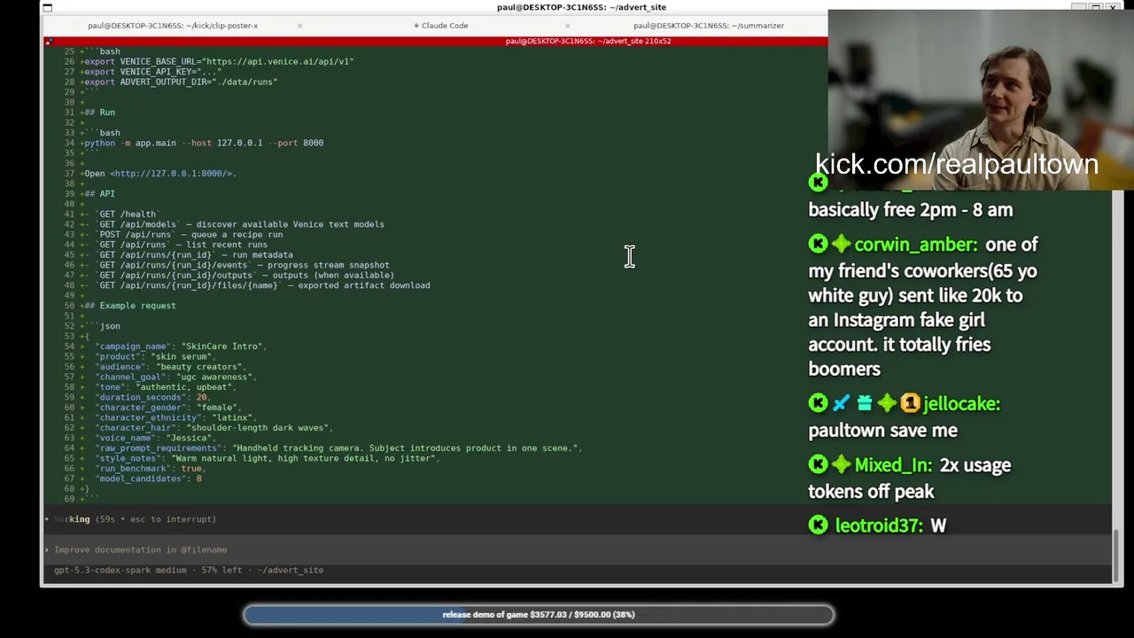Viewport: 1134px width, 638px height.
Task: Click the 'paultown save me' chat message
Action: point(882,431)
